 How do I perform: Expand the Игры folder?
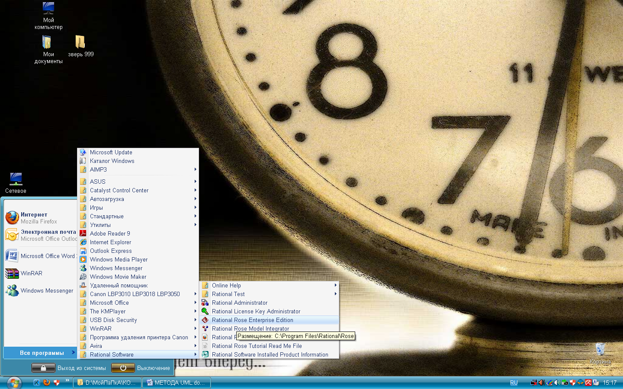(x=138, y=207)
